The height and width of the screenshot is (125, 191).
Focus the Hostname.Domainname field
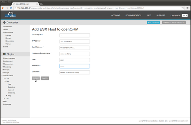[75, 54]
